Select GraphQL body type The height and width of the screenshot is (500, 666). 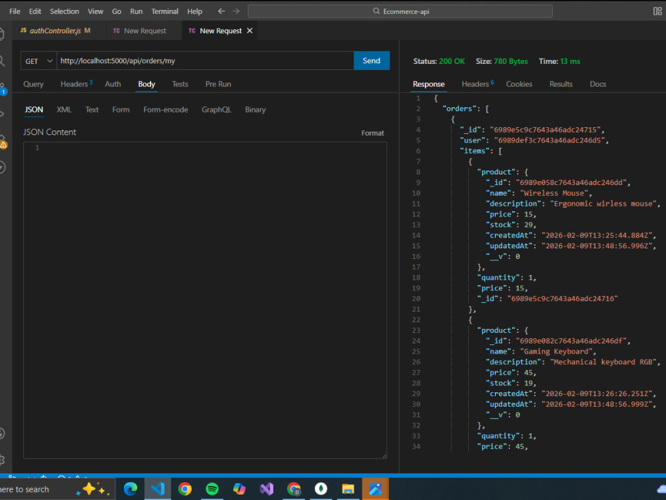click(x=216, y=109)
